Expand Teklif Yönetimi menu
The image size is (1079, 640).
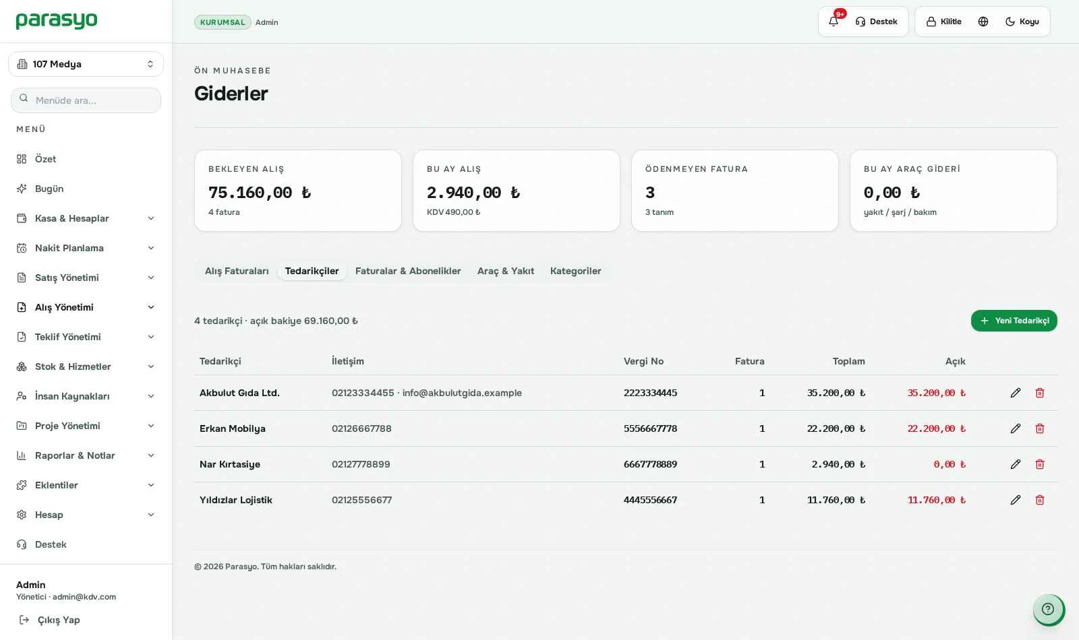[x=86, y=337]
